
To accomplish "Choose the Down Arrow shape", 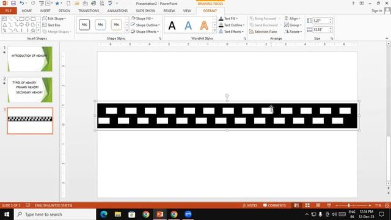I will [x=27, y=24].
